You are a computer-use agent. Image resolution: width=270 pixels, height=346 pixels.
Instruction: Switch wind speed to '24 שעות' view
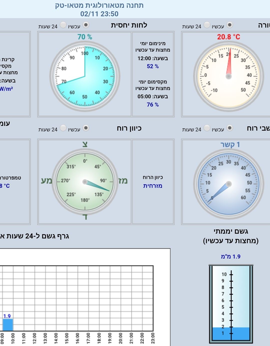[x=207, y=128]
